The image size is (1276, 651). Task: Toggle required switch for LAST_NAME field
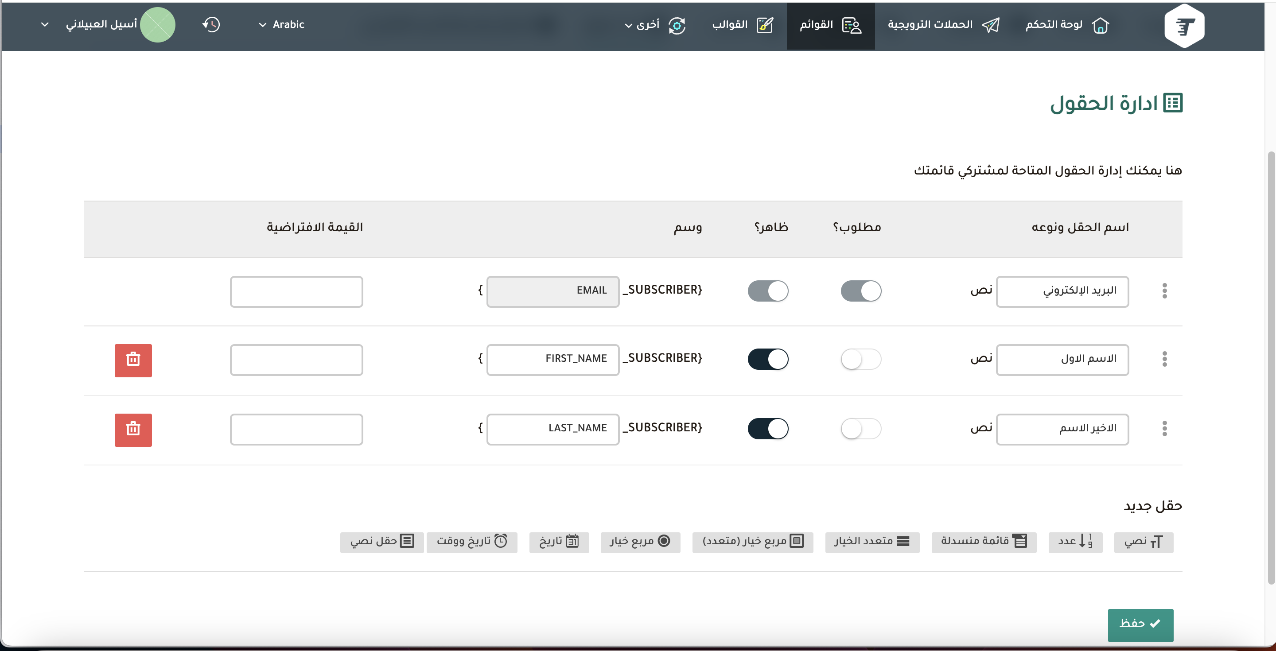coord(860,428)
